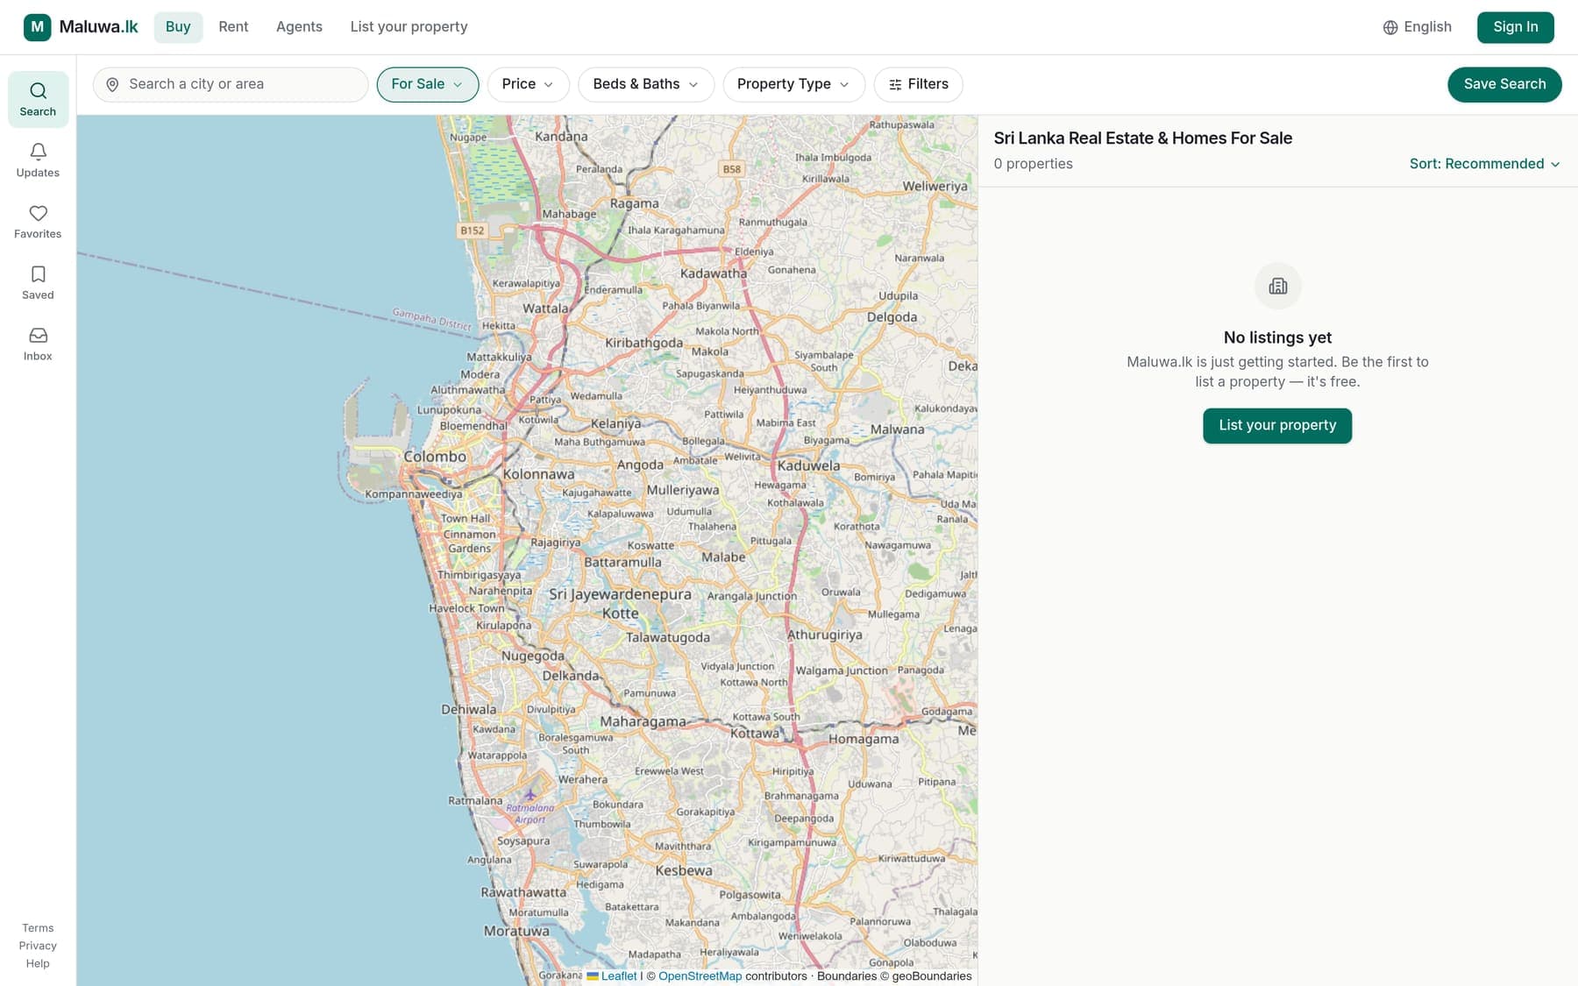Open the Terms link
Image resolution: width=1578 pixels, height=986 pixels.
coord(38,928)
